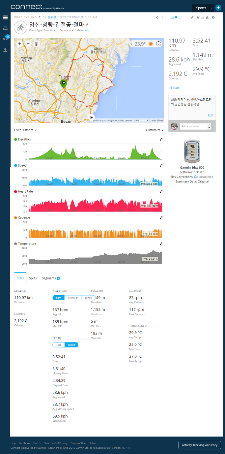225x454 pixels.
Task: Zoom out on the map
Action: coord(28,44)
